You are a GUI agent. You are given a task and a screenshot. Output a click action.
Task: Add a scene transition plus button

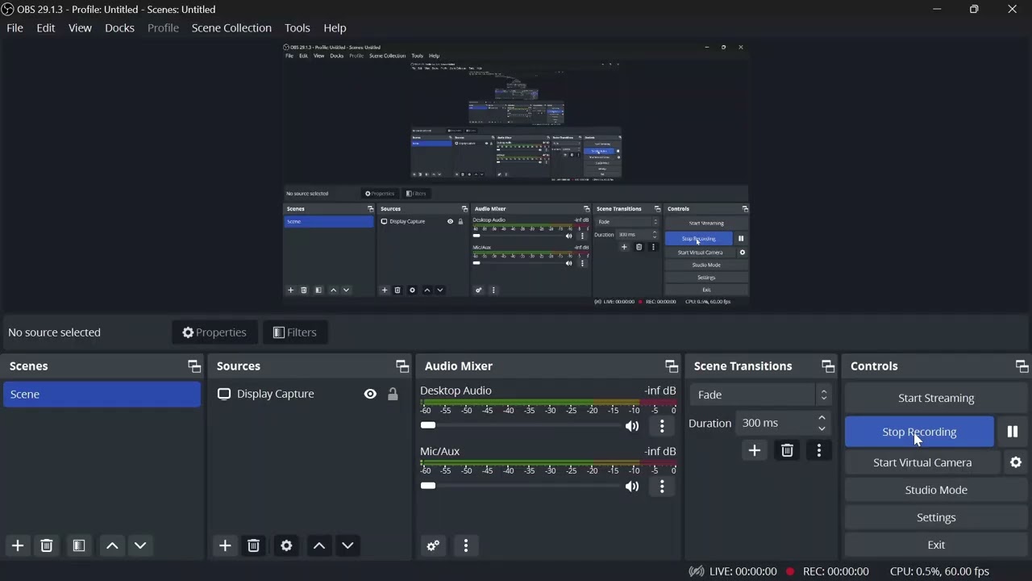click(x=755, y=450)
